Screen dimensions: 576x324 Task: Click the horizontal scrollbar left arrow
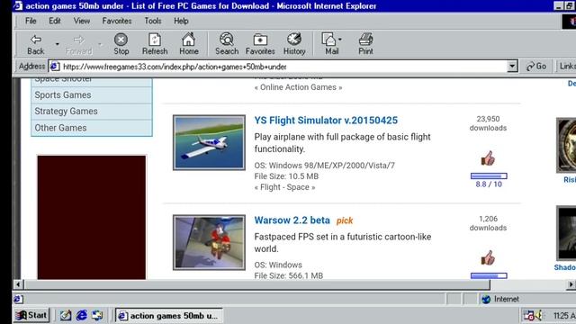click(x=18, y=284)
